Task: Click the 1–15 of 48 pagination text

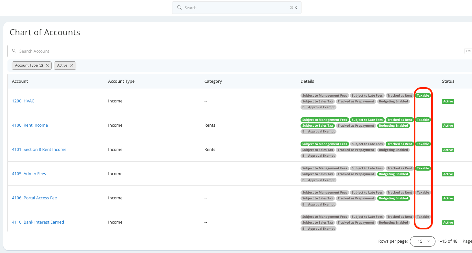Action: tap(447, 241)
